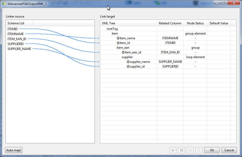Select the item group element node
Screen dimensions: 242x157
click(x=115, y=33)
